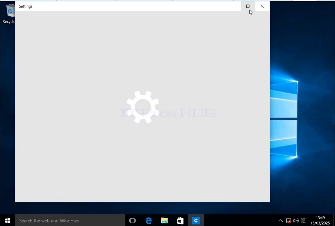Image resolution: width=335 pixels, height=226 pixels.
Task: Show hidden system tray icons
Action: click(280, 221)
